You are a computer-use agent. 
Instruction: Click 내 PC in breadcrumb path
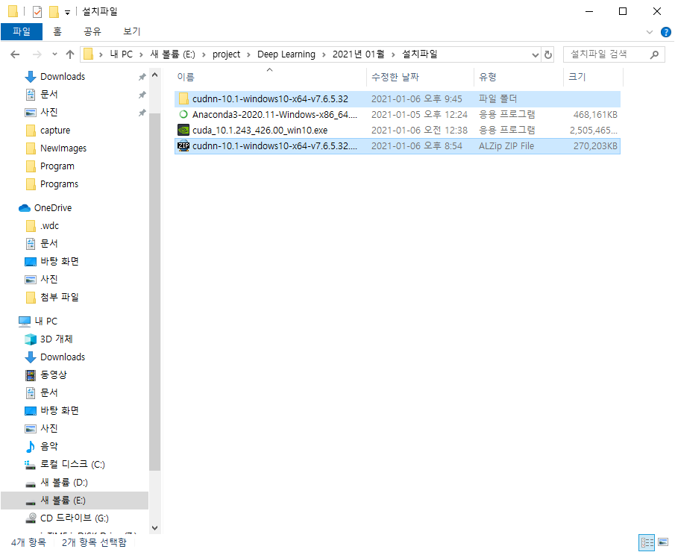coord(121,54)
